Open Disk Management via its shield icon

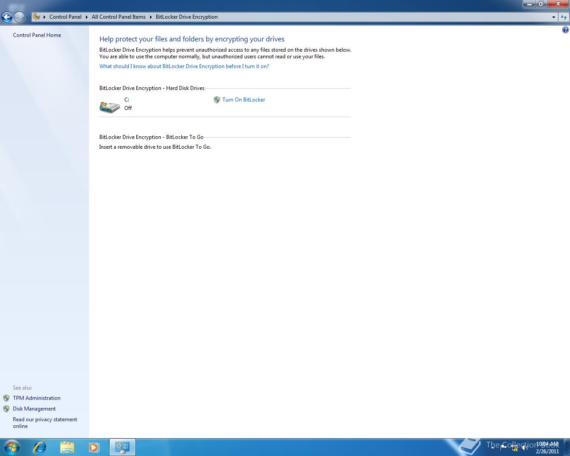click(6, 408)
